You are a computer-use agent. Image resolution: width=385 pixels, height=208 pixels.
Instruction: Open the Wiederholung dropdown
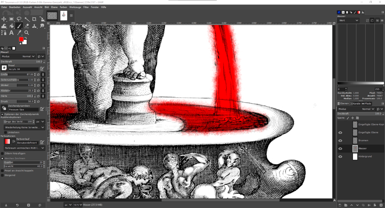24,127
